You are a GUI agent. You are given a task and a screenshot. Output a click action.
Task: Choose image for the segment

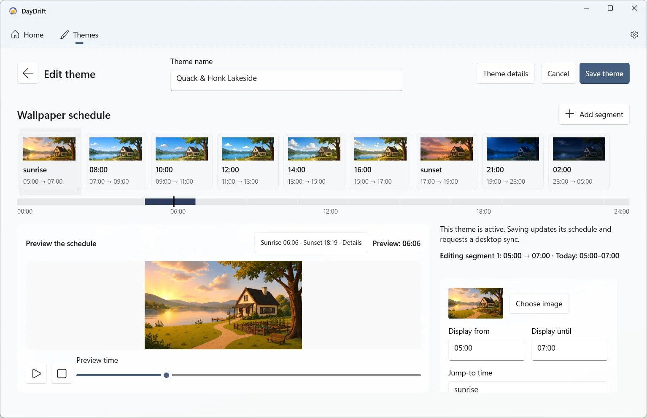539,304
